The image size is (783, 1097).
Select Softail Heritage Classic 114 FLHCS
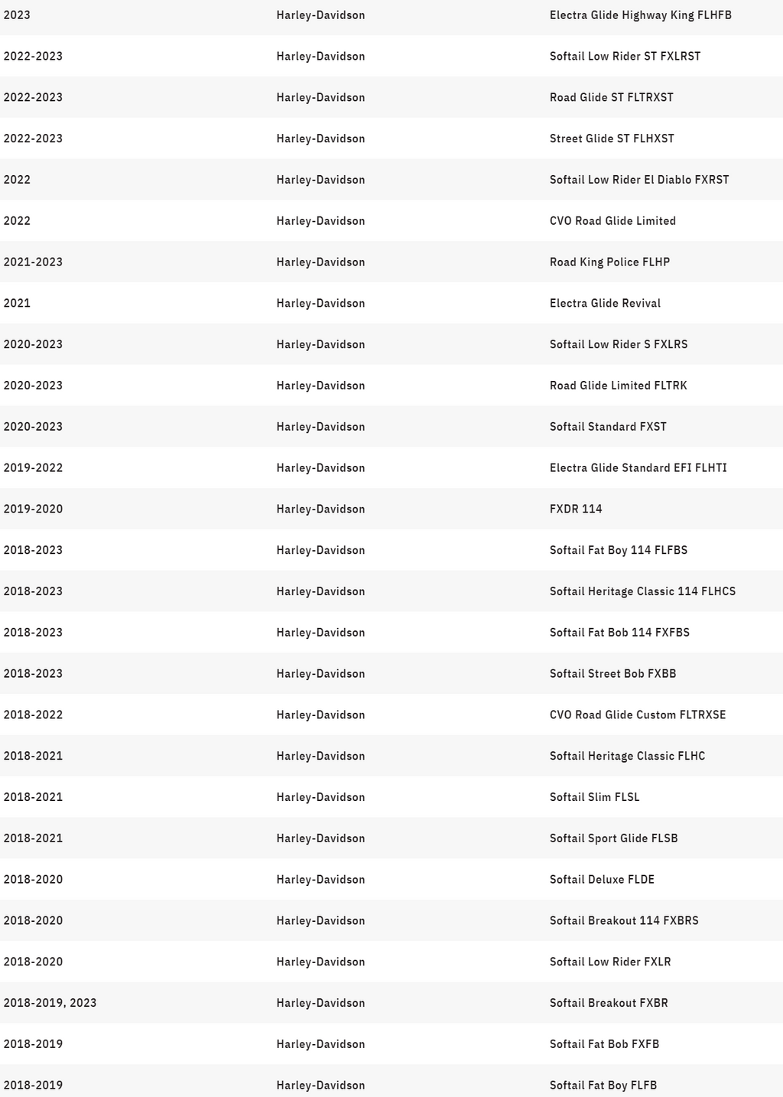pyautogui.click(x=642, y=592)
